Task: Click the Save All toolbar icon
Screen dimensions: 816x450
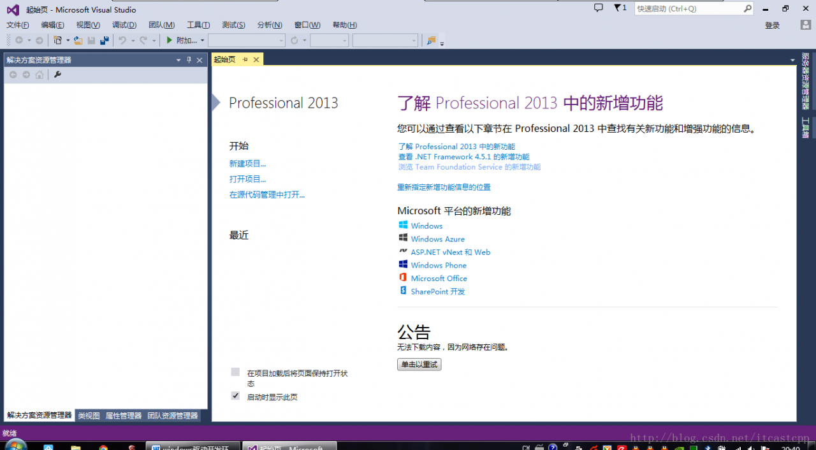Action: 105,40
